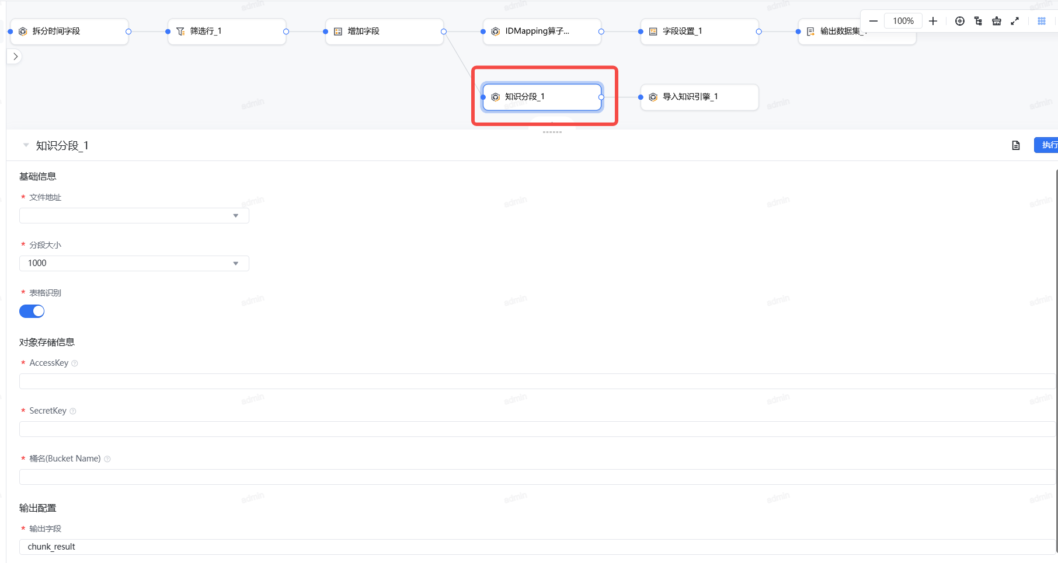The image size is (1058, 563).
Task: Click output port of IDMapping算子 node
Action: (x=601, y=32)
